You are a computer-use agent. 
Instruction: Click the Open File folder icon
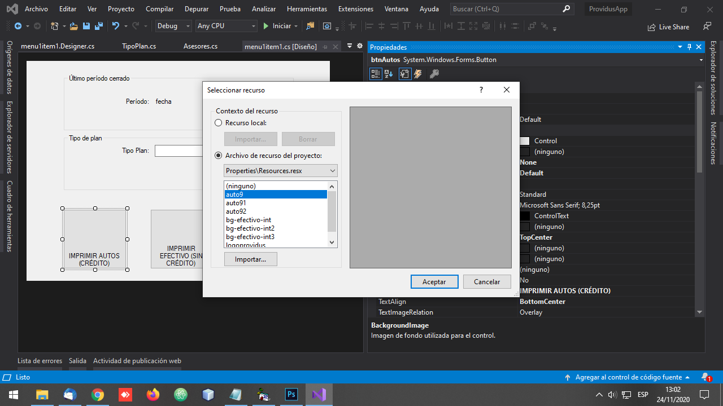(73, 26)
